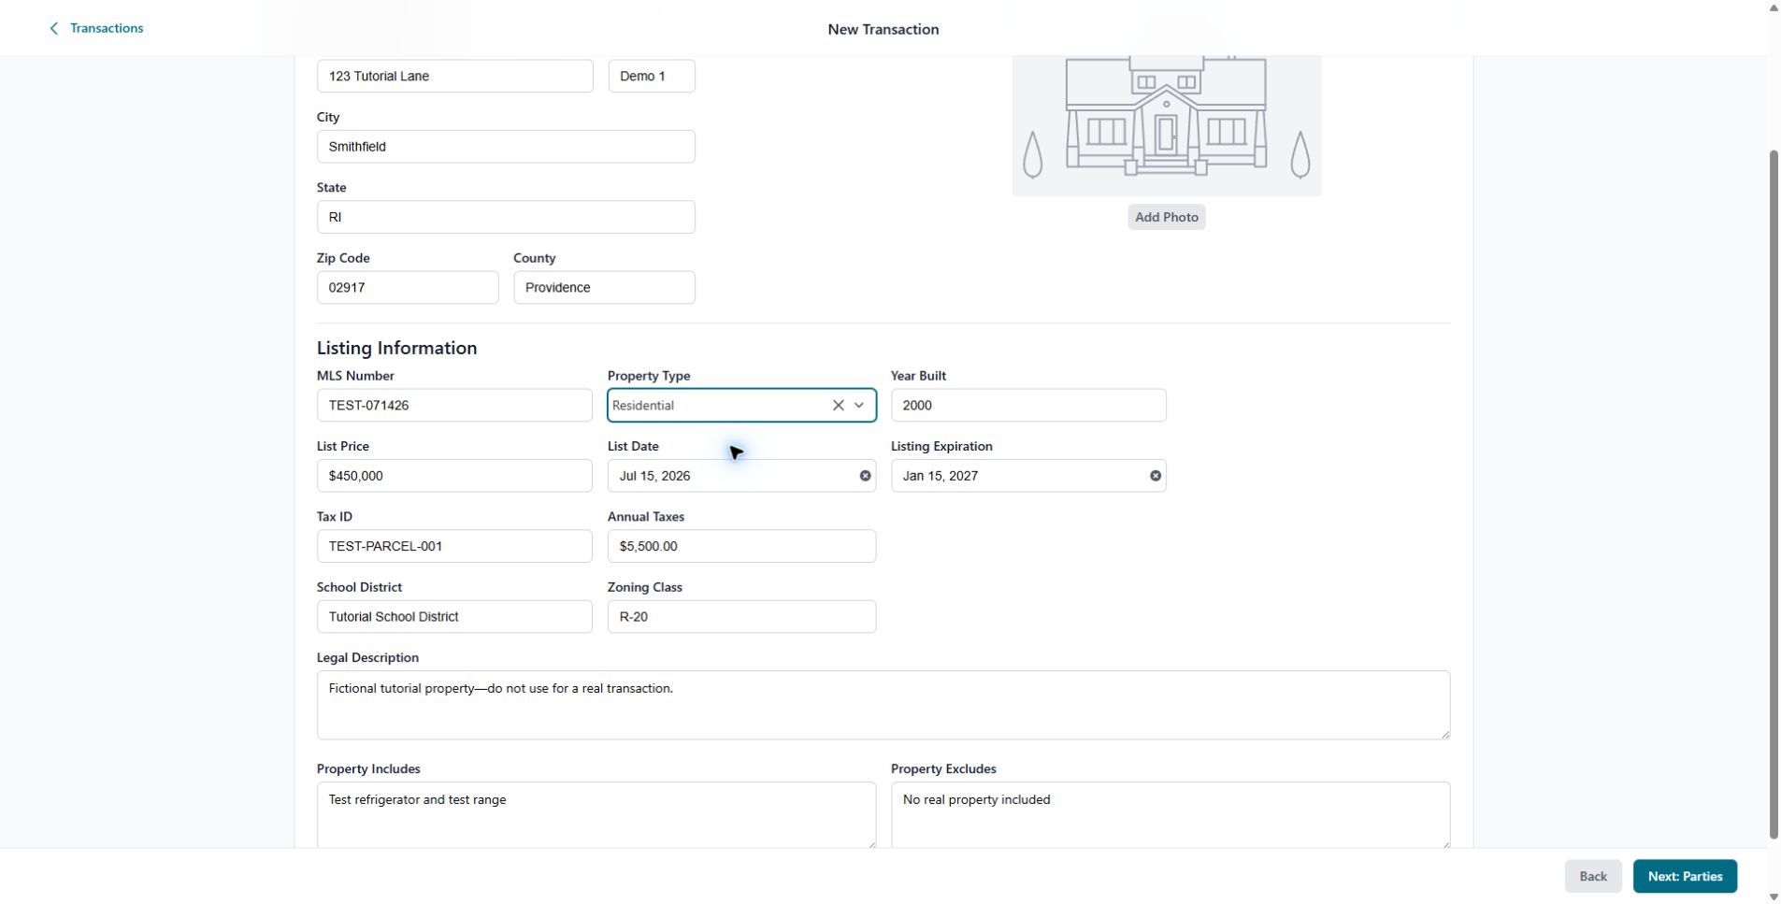Viewport: 1781px width, 904px height.
Task: Click the Listing Information heading
Action: [x=396, y=348]
